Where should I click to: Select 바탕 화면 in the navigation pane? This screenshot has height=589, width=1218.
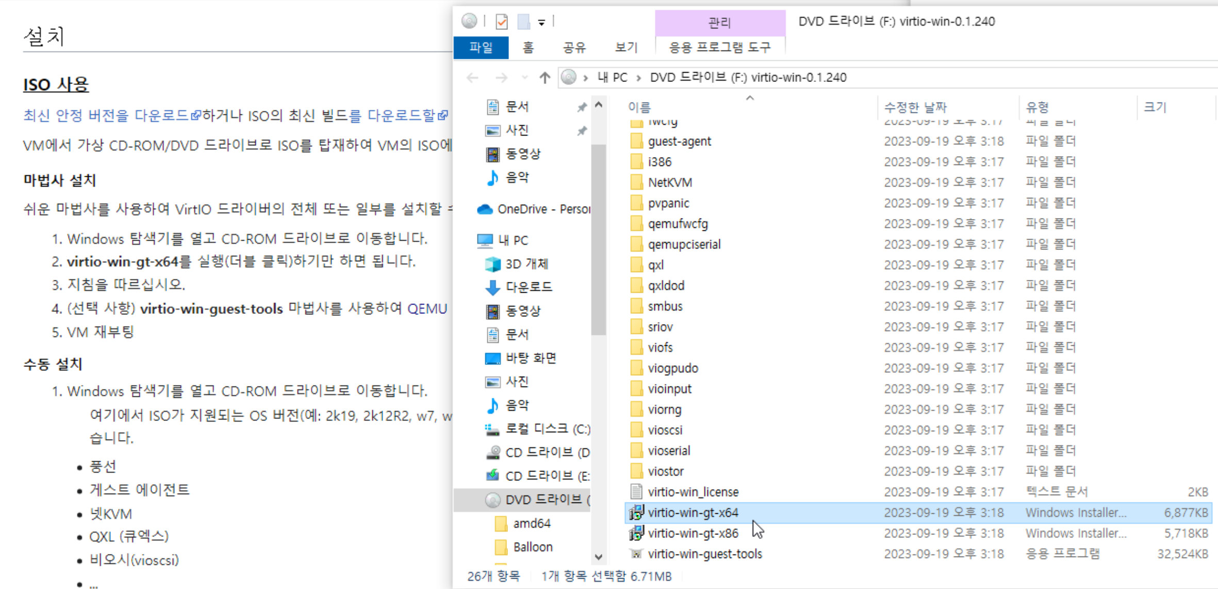click(521, 358)
